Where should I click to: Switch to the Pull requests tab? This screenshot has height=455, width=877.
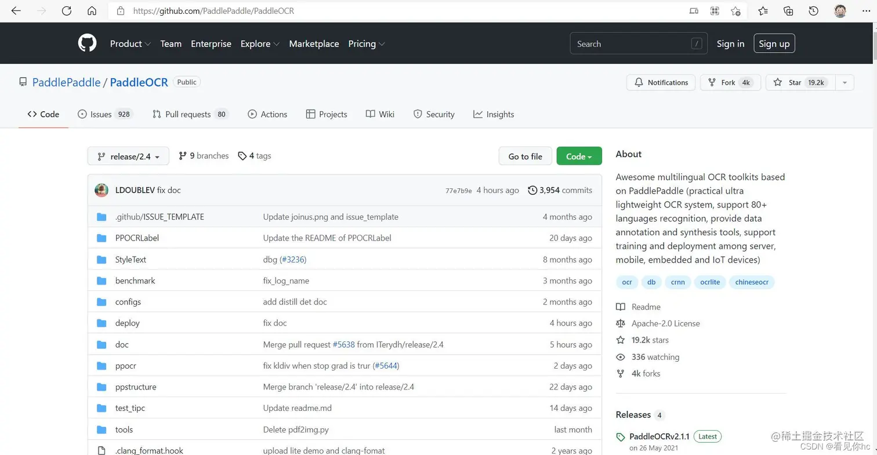pyautogui.click(x=190, y=114)
